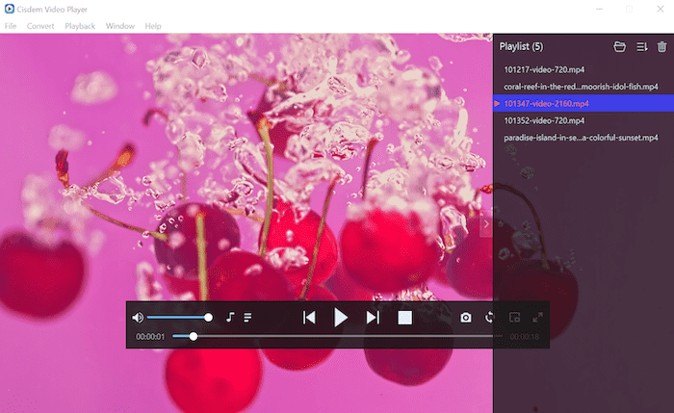
Task: Open files using playlist folder icon
Action: 620,46
